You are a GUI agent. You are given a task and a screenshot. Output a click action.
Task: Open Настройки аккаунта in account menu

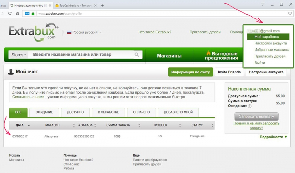(270, 43)
